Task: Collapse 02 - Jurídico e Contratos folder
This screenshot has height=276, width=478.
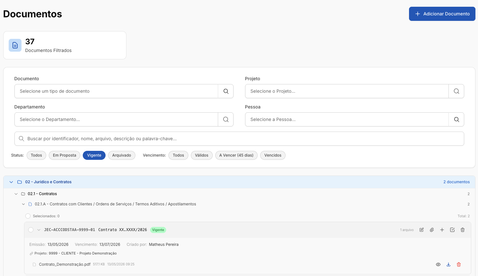Action: 11,182
